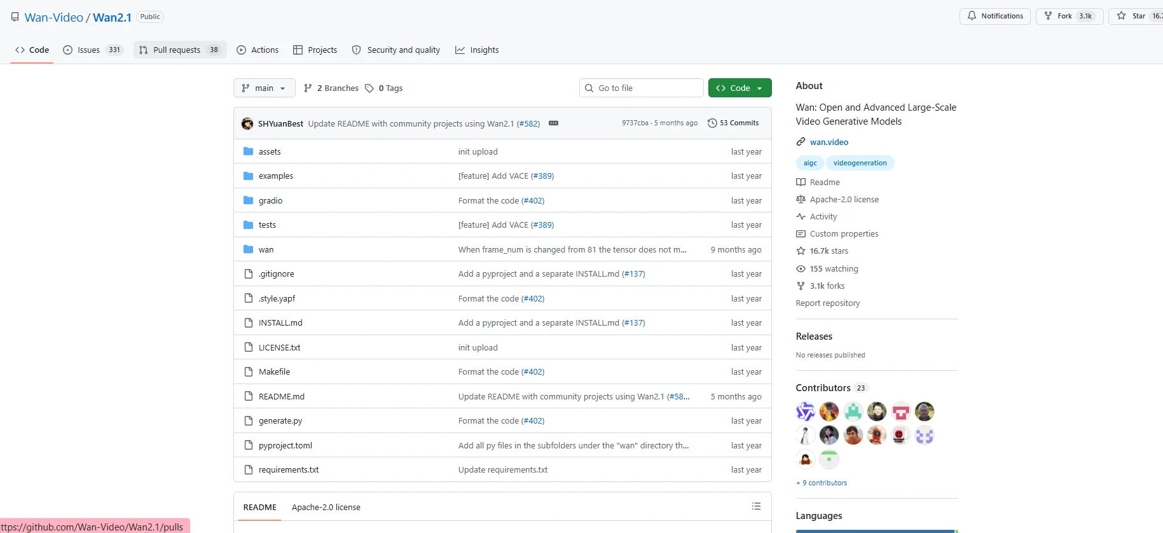Image resolution: width=1163 pixels, height=533 pixels.
Task: Open the Projects tab
Action: click(315, 50)
